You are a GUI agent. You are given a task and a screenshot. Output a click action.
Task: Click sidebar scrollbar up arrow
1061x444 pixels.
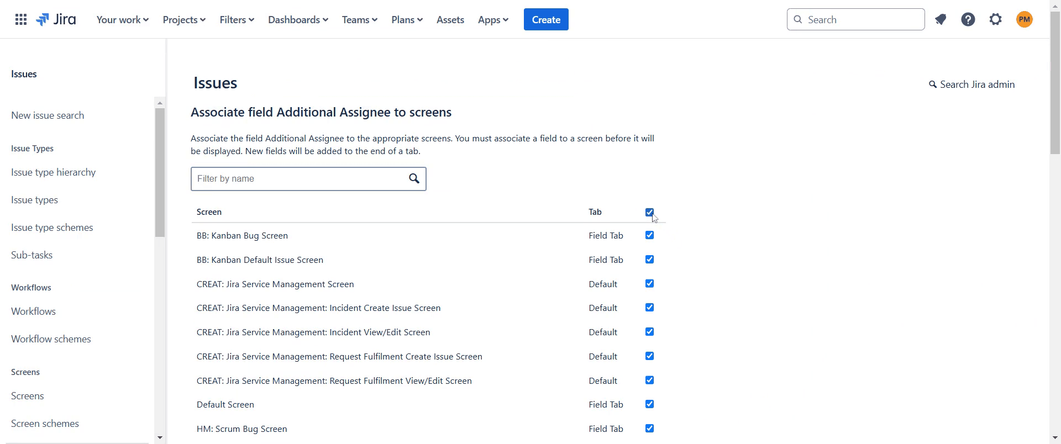[160, 103]
